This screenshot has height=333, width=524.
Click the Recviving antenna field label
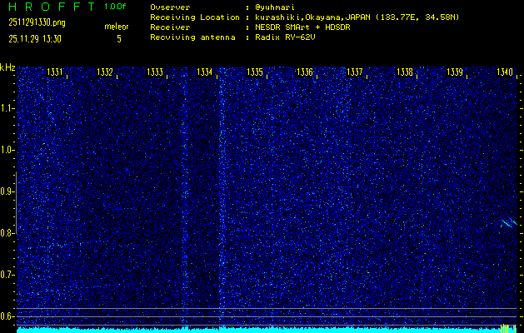(192, 37)
